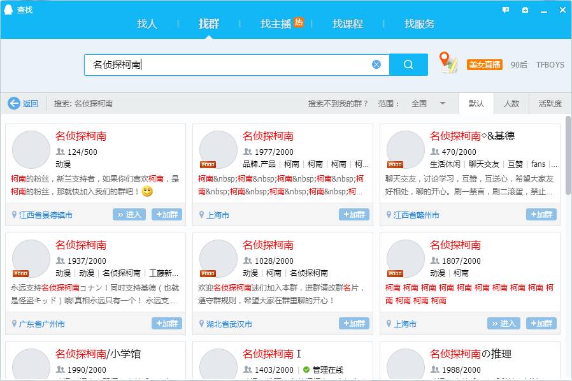
Task: Open group title 名侦探柯南 I
Action: coord(272,354)
